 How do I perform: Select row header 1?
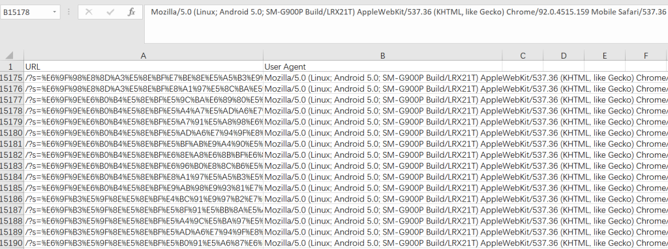pos(12,67)
